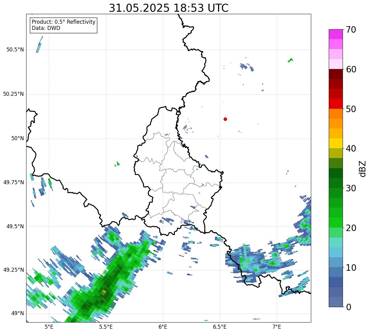Click the title "31.05.2025 18:53 UTC"
Image resolution: width=370 pixels, height=333 pixels.
169,8
